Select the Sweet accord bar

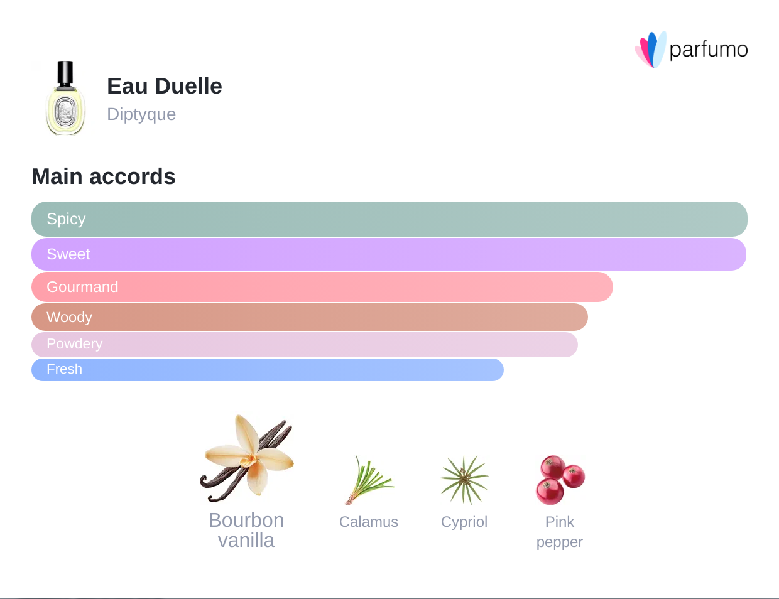pos(388,254)
